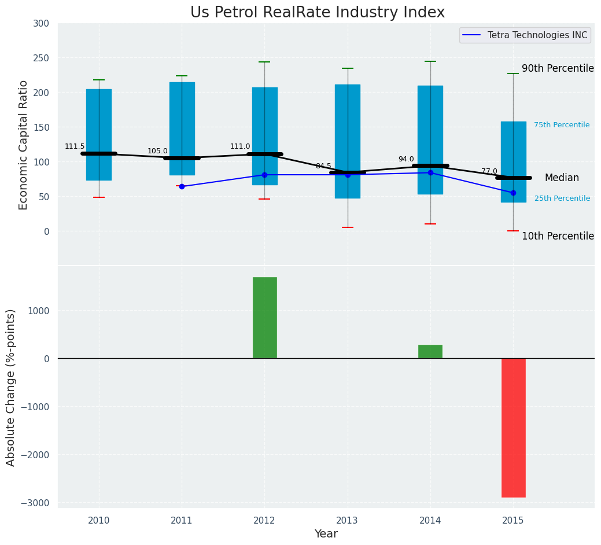Click the red negative bar for 2015
Screen dimensions: 601x545
pyautogui.click(x=513, y=428)
